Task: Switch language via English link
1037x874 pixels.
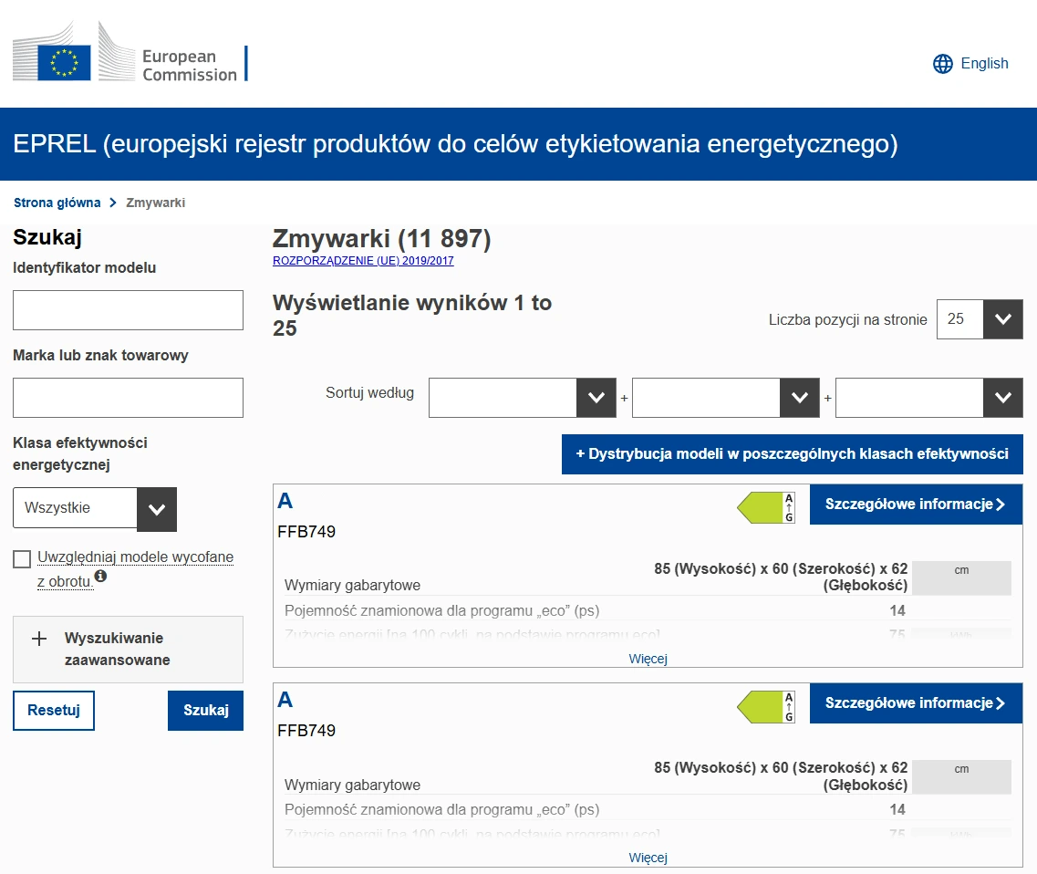Action: (984, 64)
